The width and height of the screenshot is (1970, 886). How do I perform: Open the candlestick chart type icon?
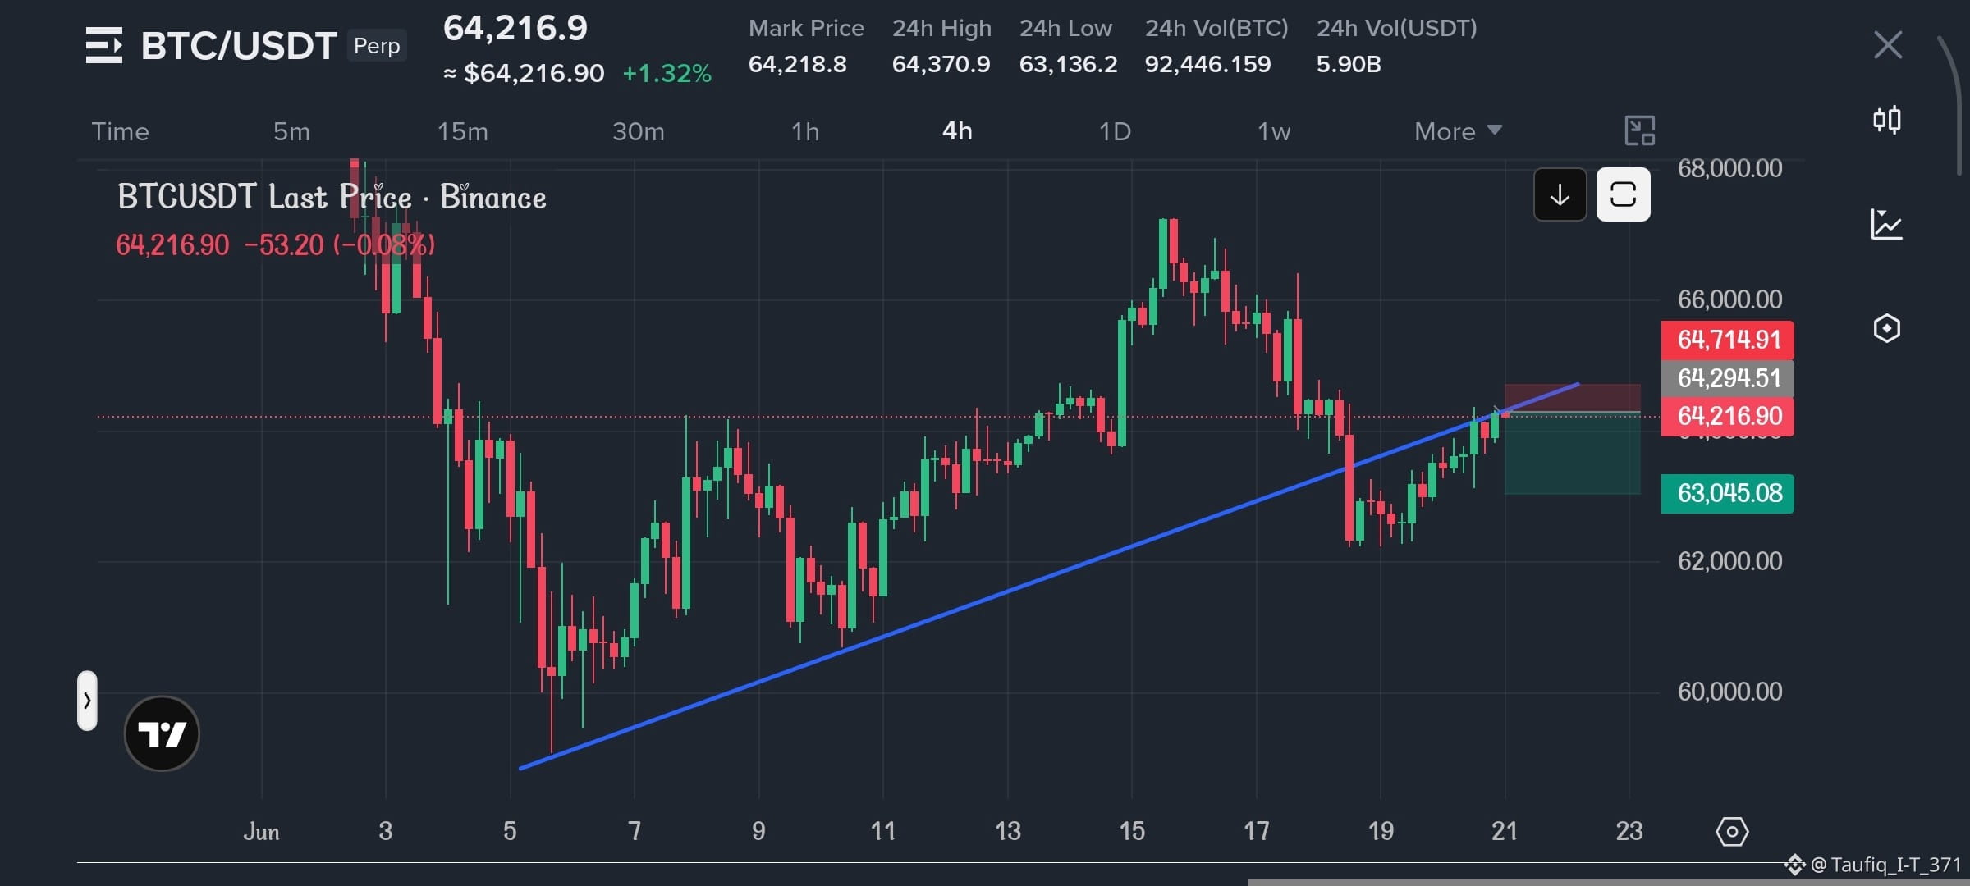[x=1886, y=120]
